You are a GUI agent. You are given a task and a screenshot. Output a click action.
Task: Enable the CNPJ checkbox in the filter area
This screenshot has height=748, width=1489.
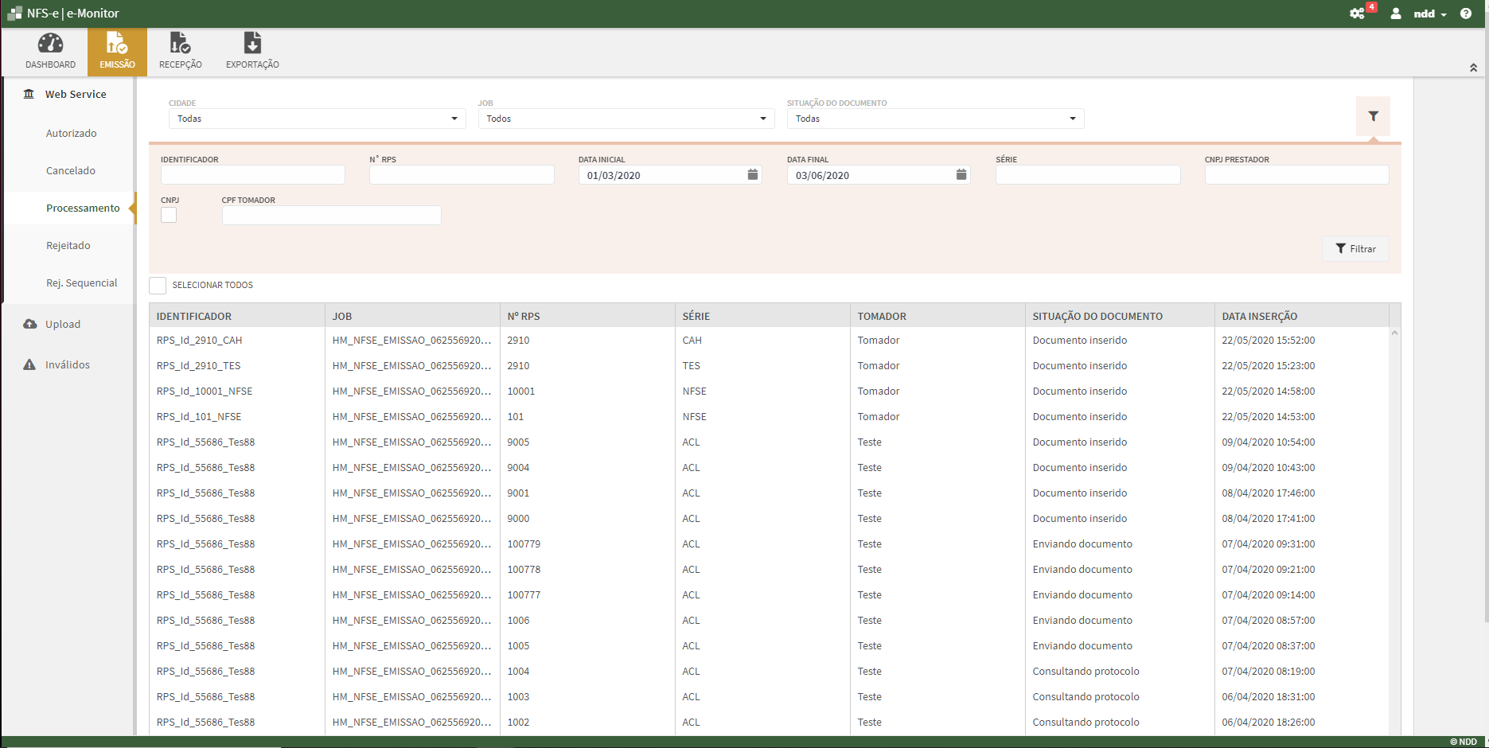[x=169, y=215]
